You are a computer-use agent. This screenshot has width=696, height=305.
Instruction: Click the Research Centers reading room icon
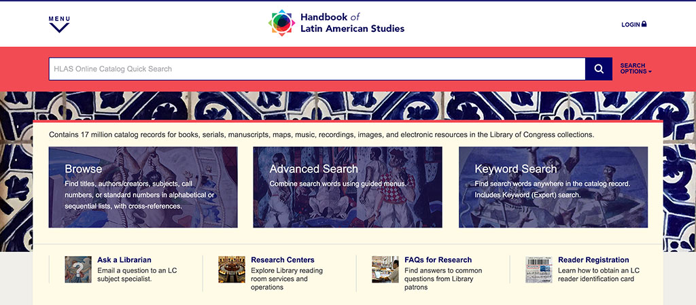point(232,269)
